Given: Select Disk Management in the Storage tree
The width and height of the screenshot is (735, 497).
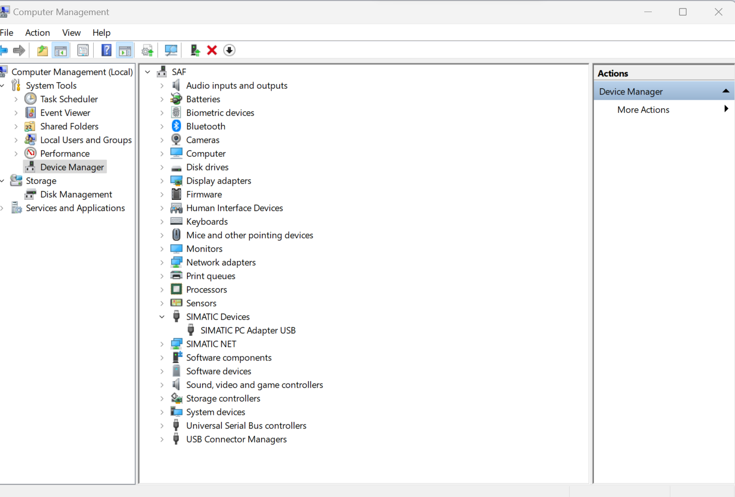Looking at the screenshot, I should click(x=76, y=194).
